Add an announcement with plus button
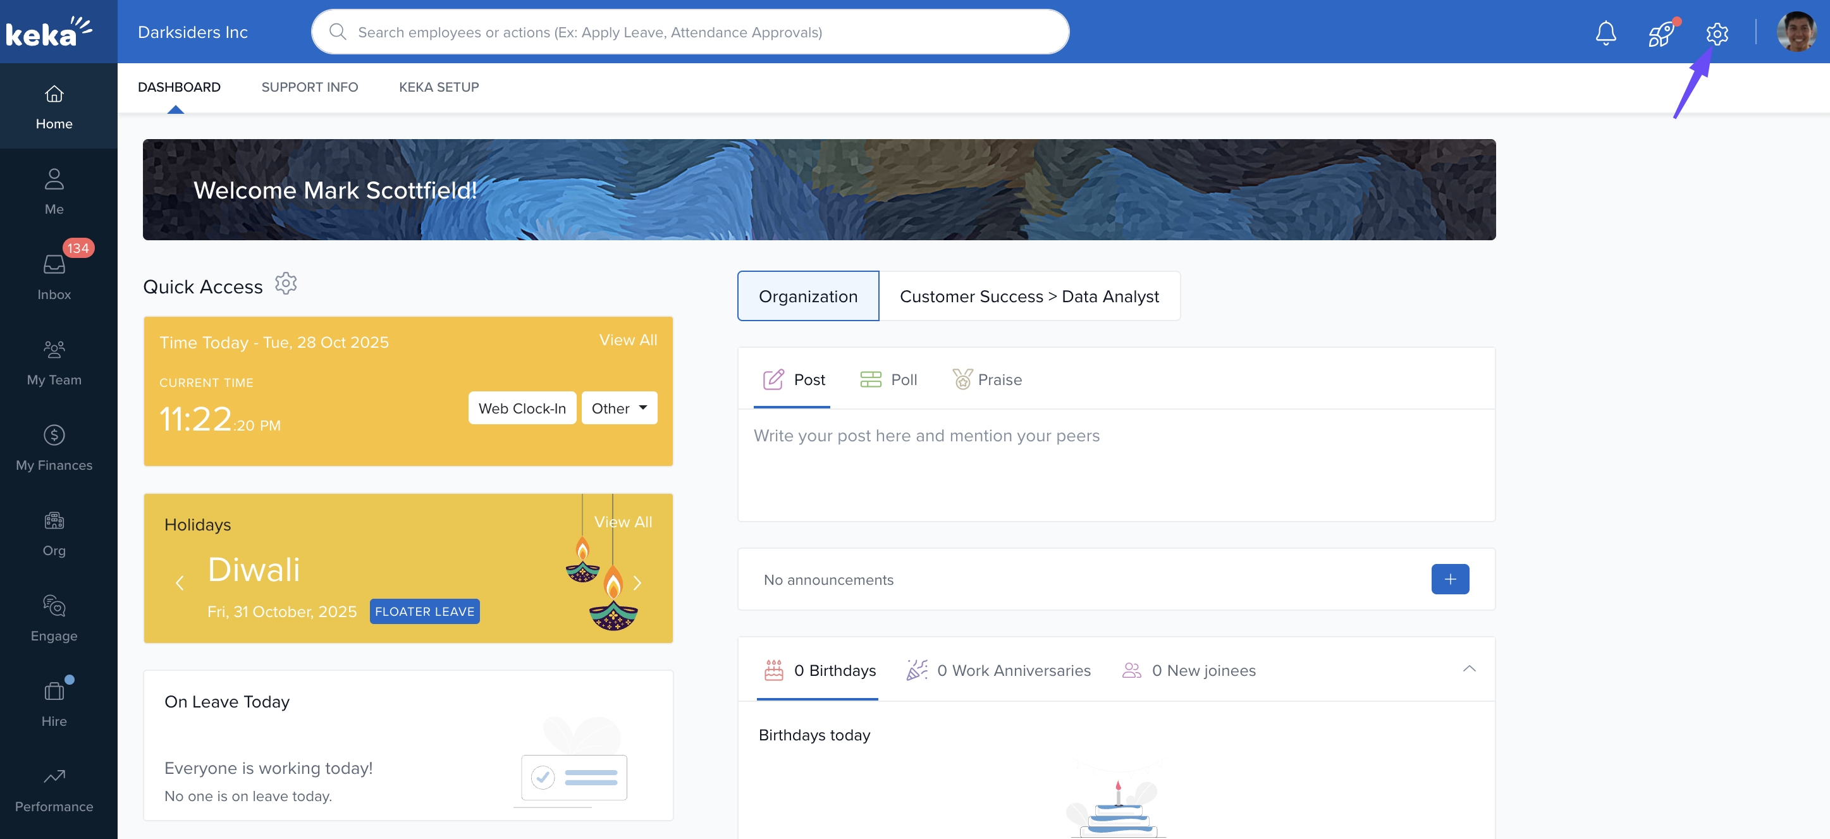1830x839 pixels. coord(1449,579)
